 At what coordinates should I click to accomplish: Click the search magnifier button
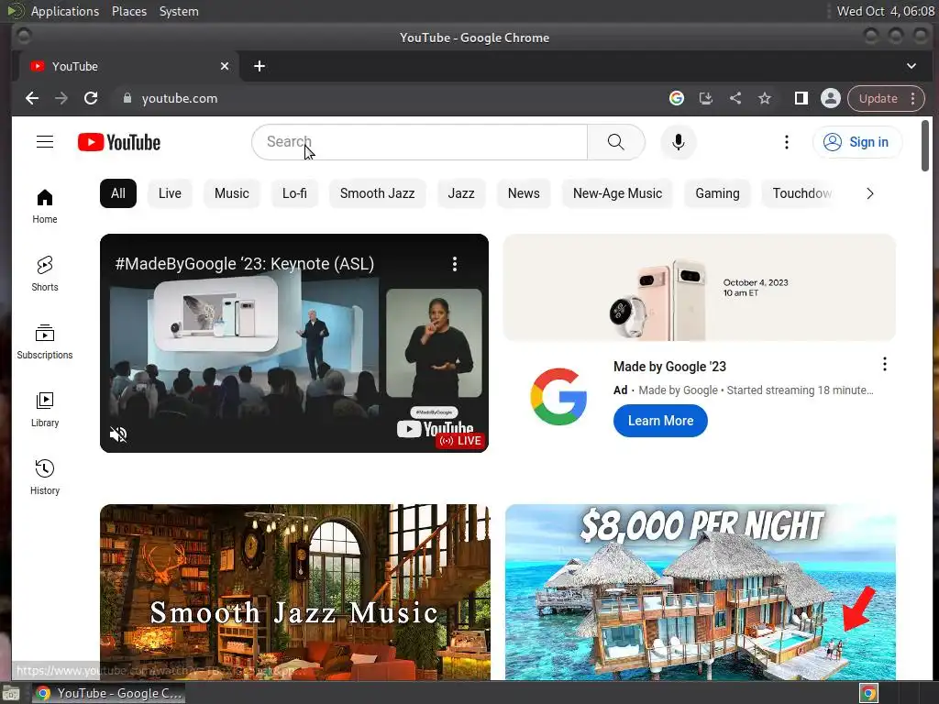615,142
